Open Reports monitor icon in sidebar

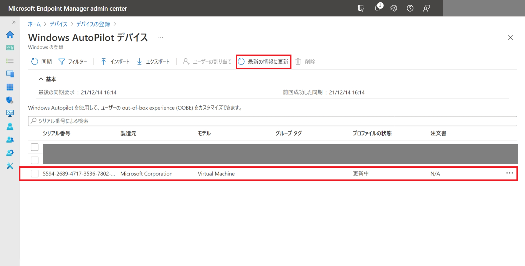click(x=10, y=113)
